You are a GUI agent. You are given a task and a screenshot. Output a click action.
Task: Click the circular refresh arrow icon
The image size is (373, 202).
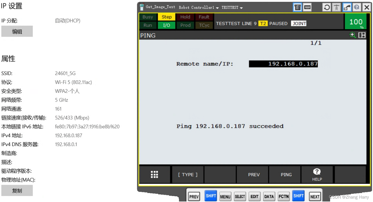click(327, 7)
